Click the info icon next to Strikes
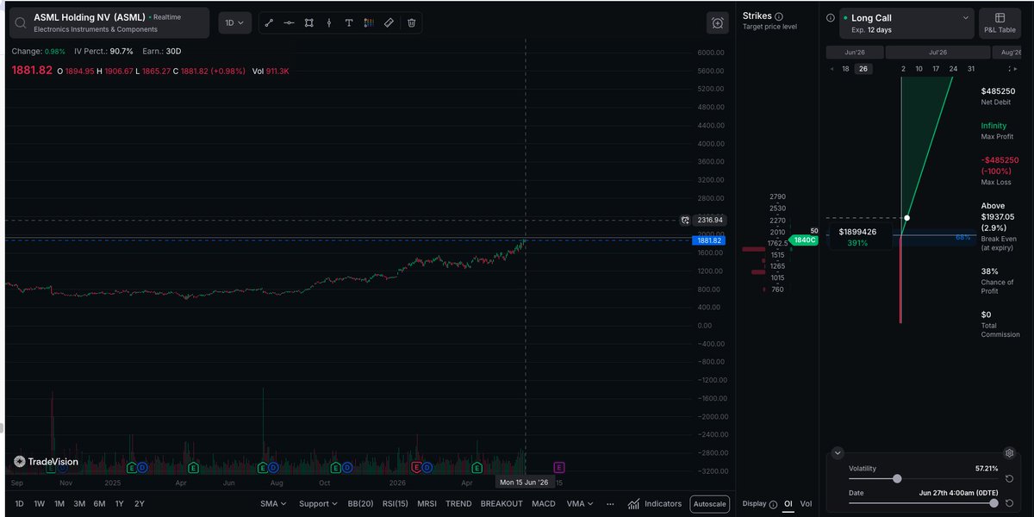Viewport: 1034px width, 517px height. [779, 16]
